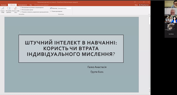Click the vertical scrollbar up arrow
This screenshot has width=177, height=95.
(150, 16)
